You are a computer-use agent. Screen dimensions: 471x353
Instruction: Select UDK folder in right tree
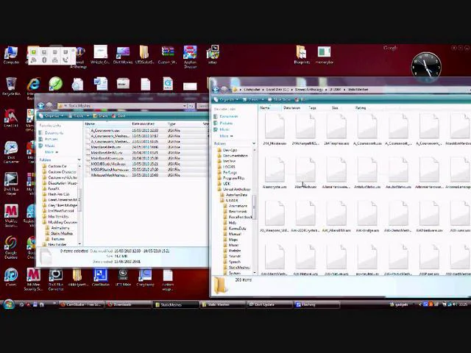click(224, 183)
